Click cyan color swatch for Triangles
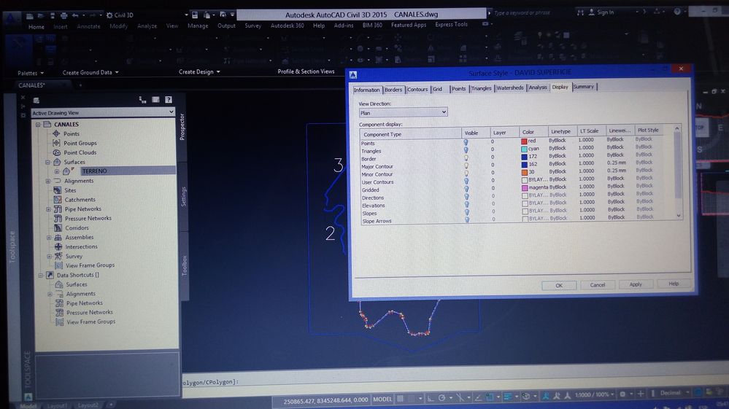729x409 pixels. (x=524, y=149)
